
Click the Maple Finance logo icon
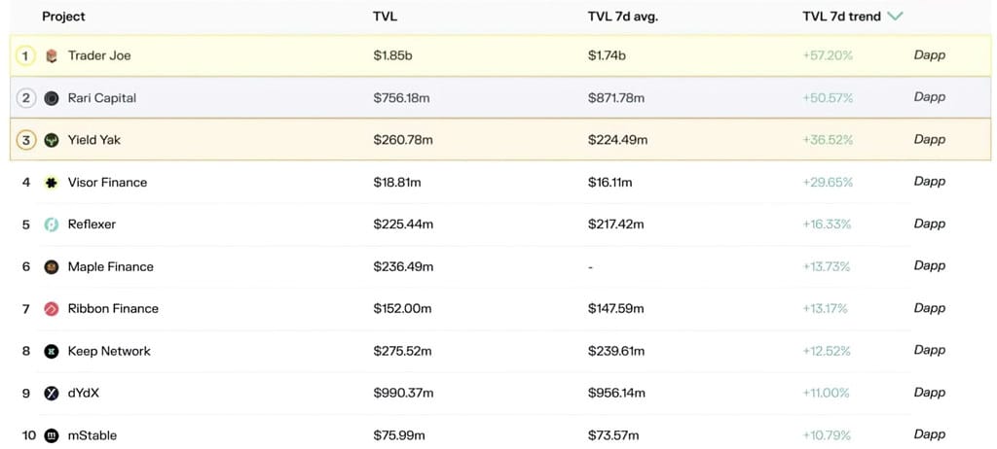click(52, 267)
